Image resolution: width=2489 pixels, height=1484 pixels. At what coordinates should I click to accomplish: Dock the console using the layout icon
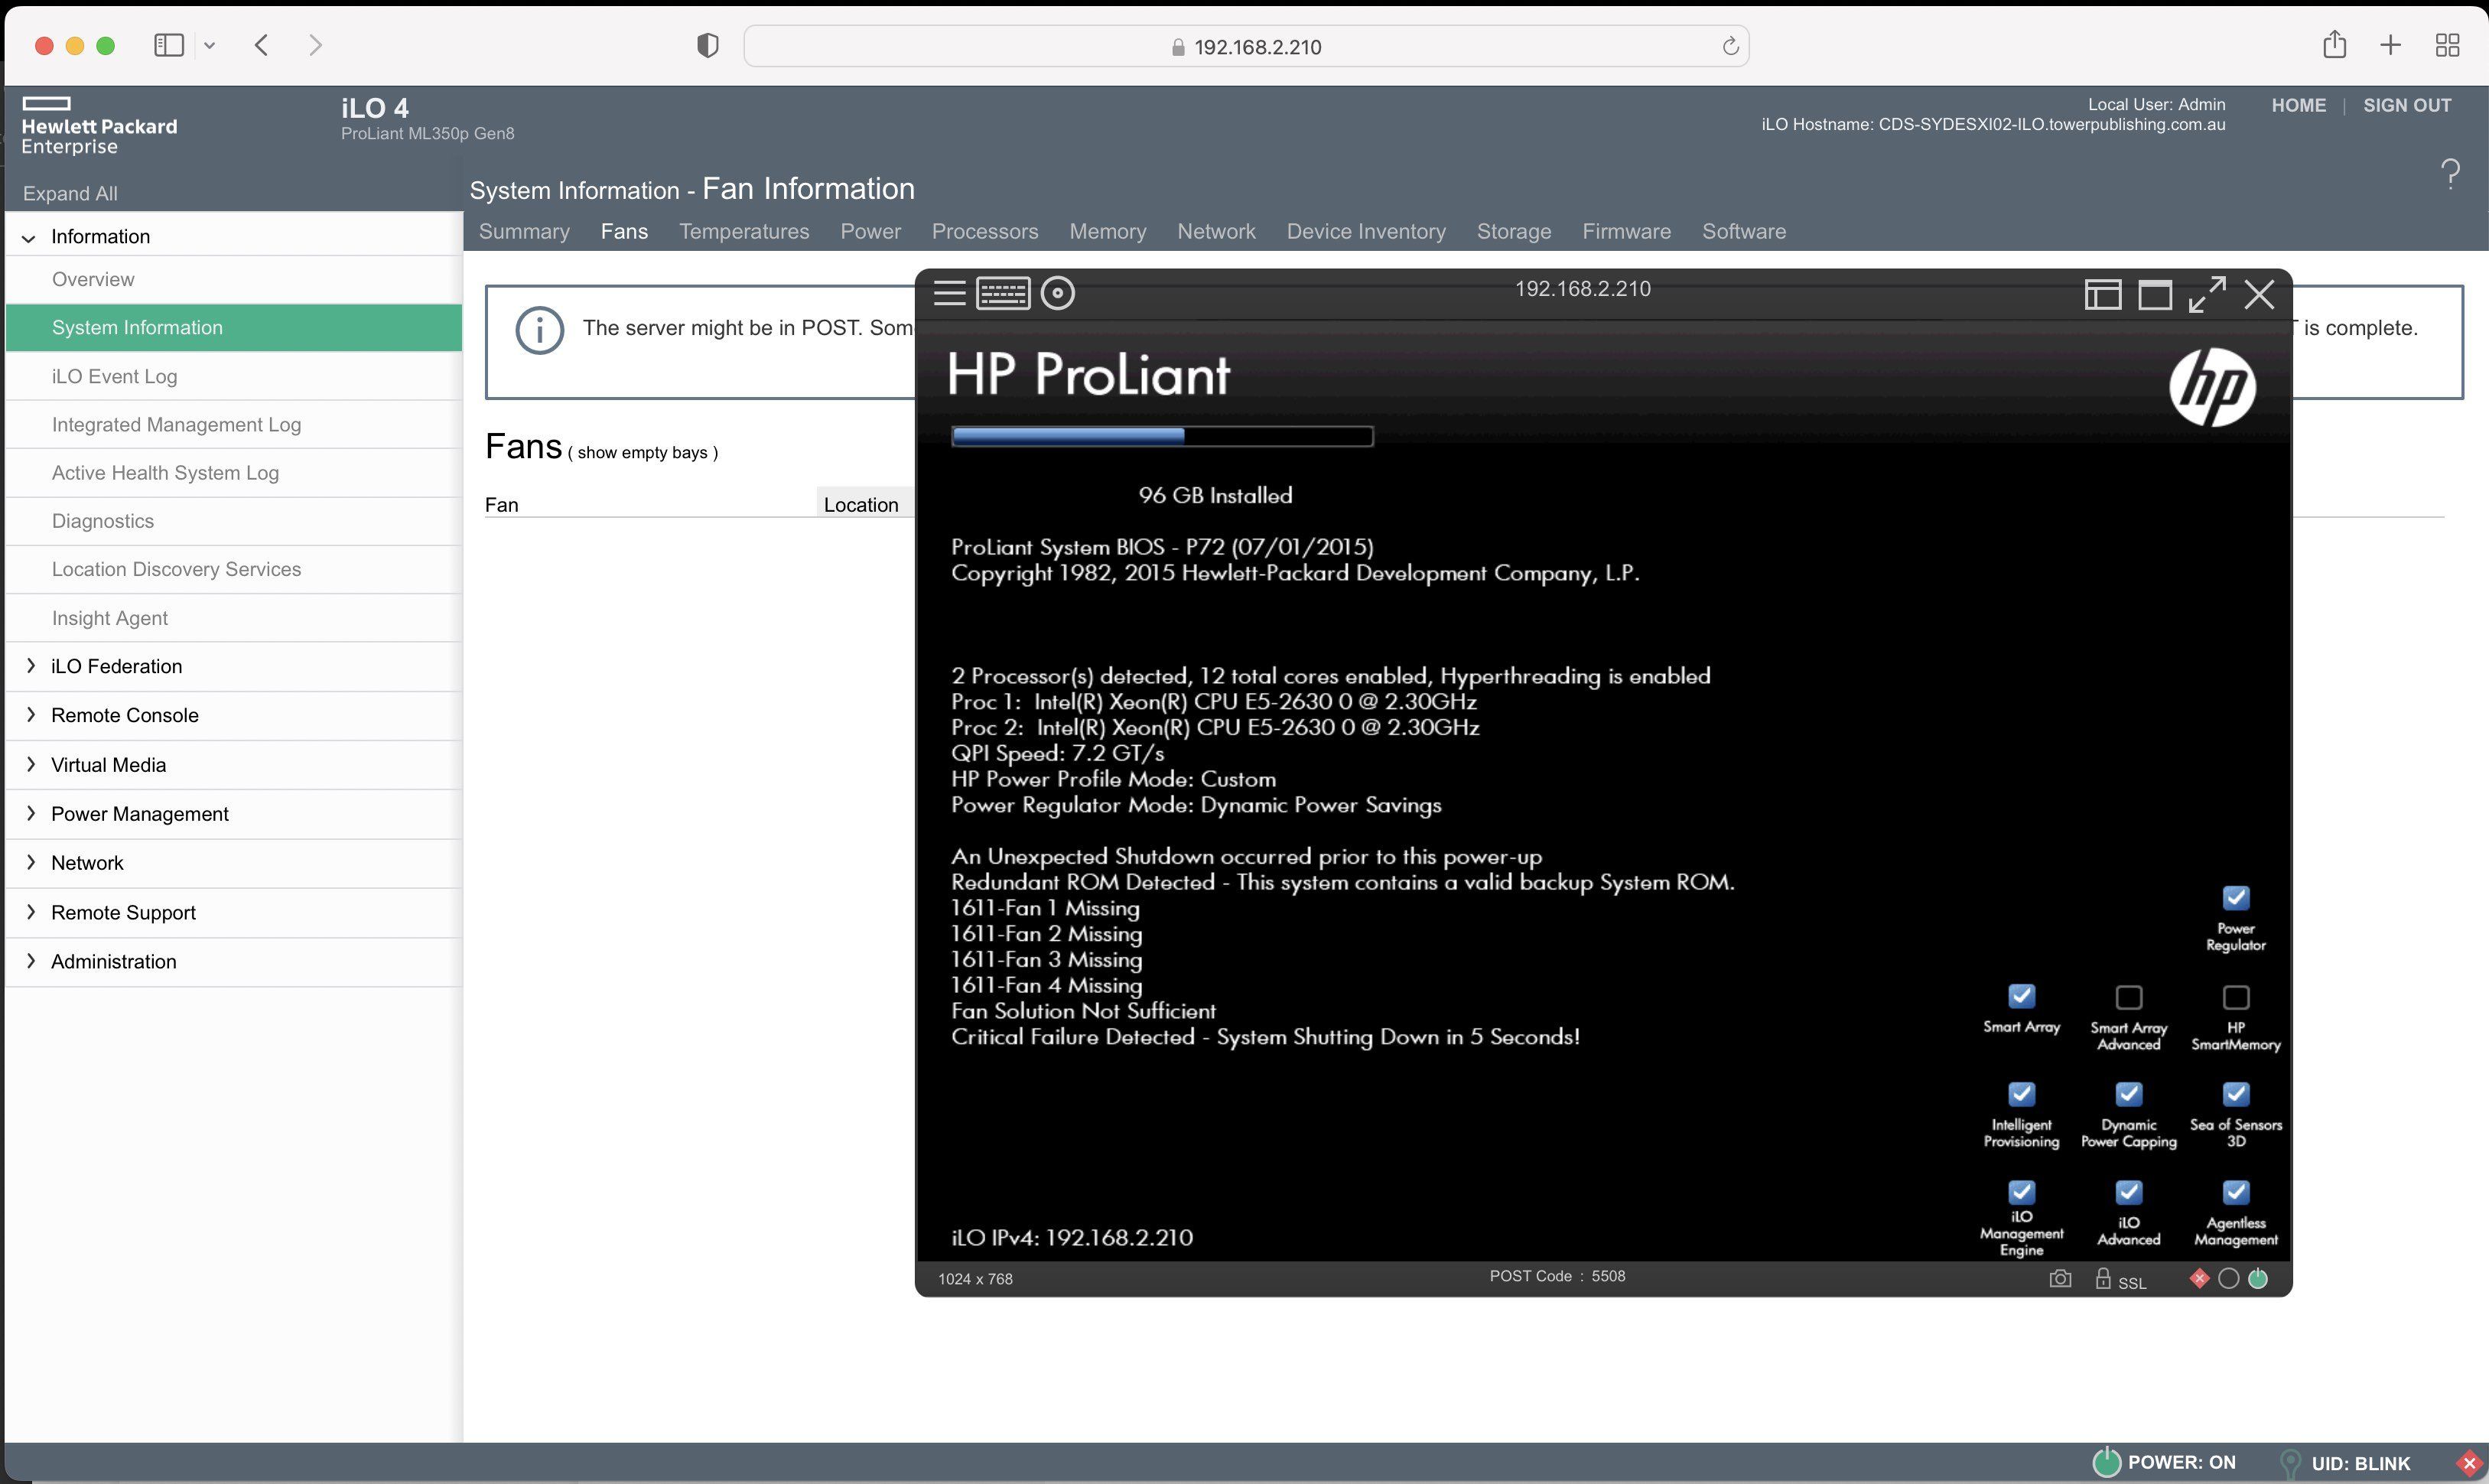click(x=2102, y=294)
